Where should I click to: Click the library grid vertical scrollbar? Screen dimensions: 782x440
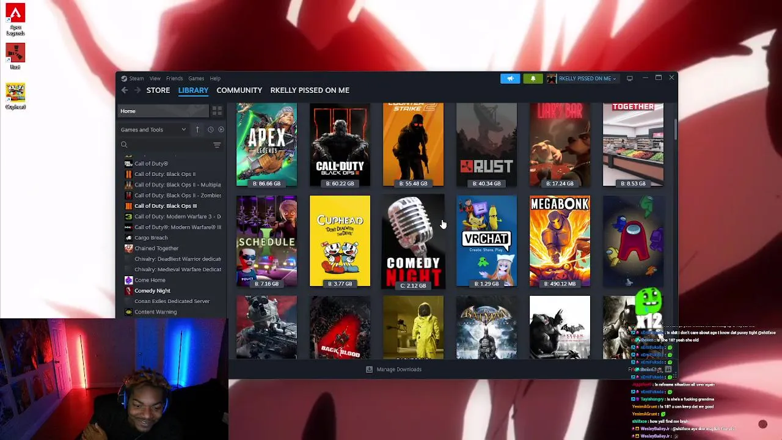point(675,128)
